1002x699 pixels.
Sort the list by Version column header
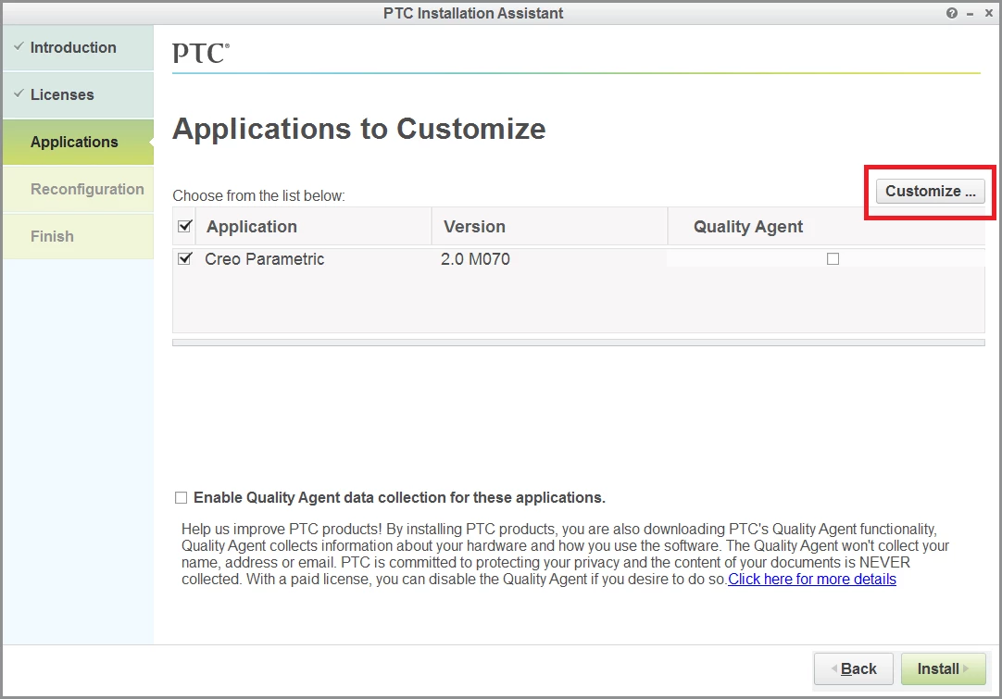click(x=549, y=226)
